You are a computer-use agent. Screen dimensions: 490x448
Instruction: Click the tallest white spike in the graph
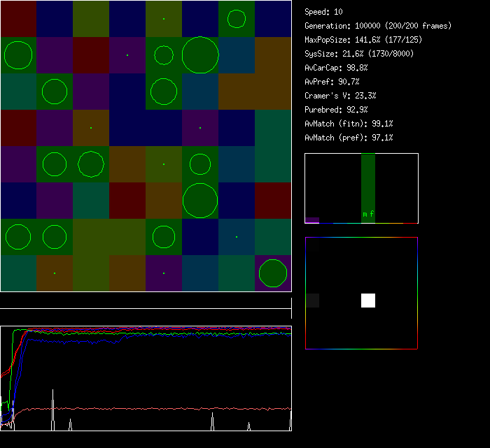point(53,410)
